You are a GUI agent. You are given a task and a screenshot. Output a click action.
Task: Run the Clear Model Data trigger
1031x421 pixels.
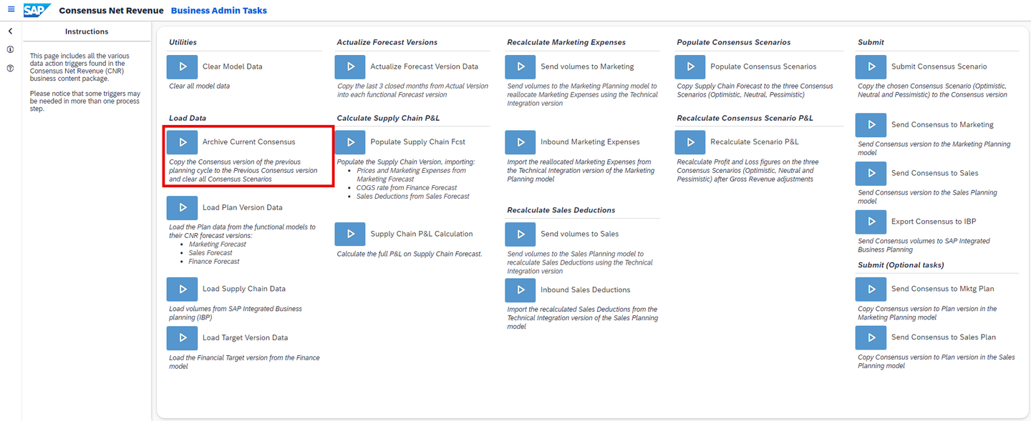click(182, 66)
